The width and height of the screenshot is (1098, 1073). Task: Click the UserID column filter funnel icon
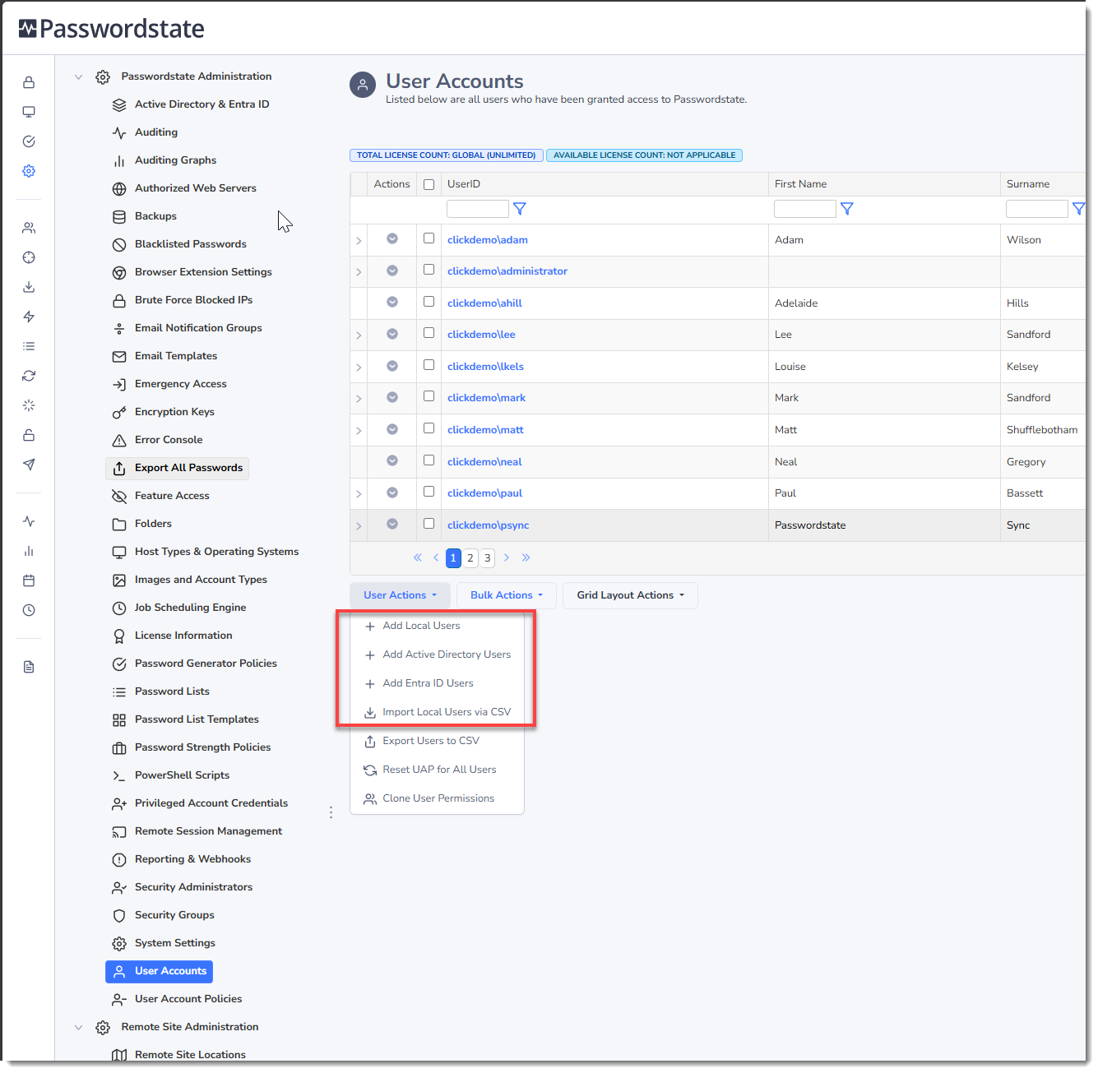point(520,209)
